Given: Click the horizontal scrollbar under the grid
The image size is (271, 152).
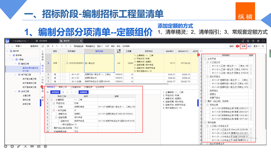Looking at the screenshot, I should [107, 84].
